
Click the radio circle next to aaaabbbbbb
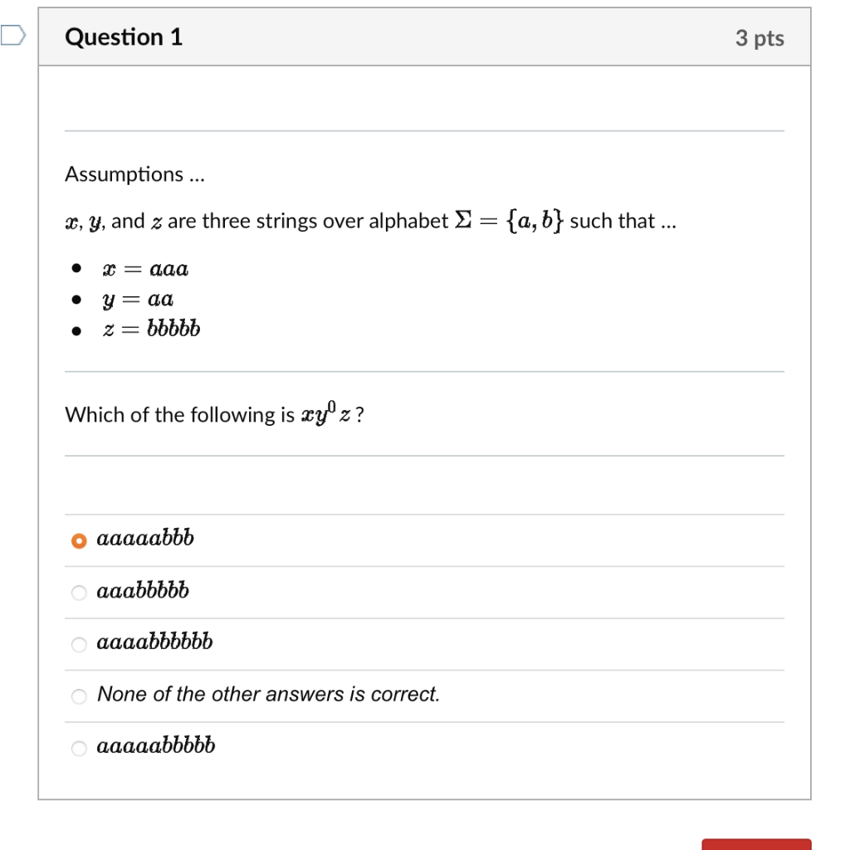79,643
